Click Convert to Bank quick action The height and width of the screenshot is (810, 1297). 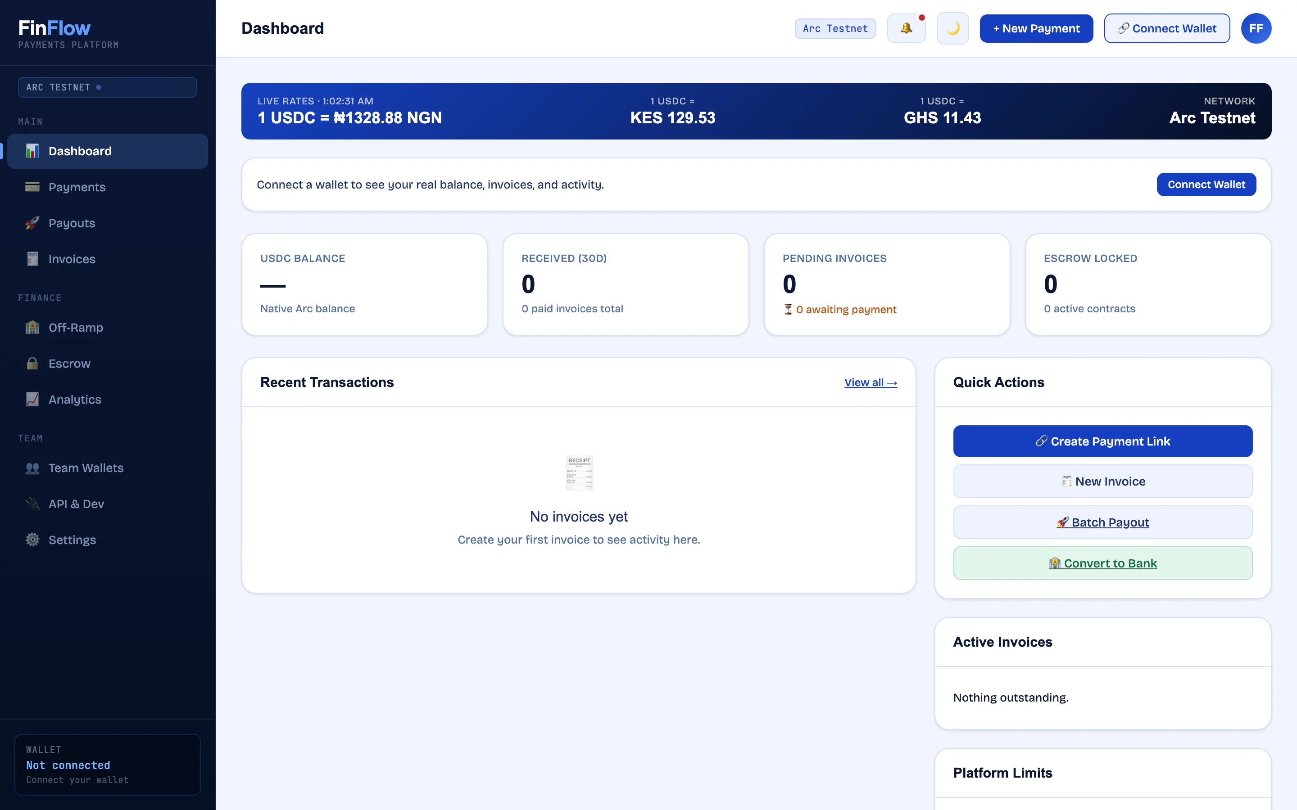click(1102, 563)
